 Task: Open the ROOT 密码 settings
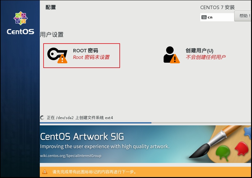81,55
